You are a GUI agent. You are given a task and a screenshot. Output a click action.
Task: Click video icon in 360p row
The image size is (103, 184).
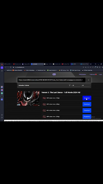[x=44, y=110]
